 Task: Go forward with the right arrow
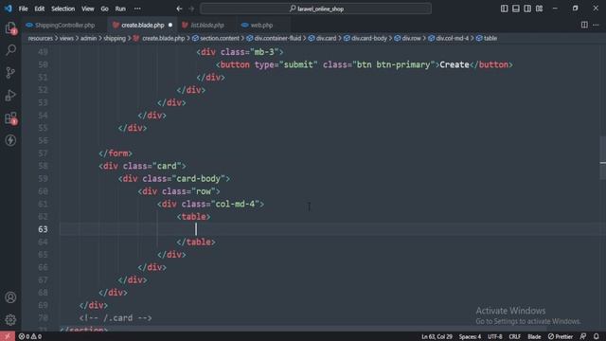[x=191, y=9]
